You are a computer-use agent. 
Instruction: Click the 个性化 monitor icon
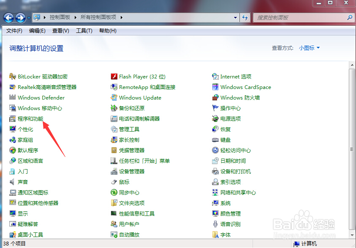pos(13,129)
